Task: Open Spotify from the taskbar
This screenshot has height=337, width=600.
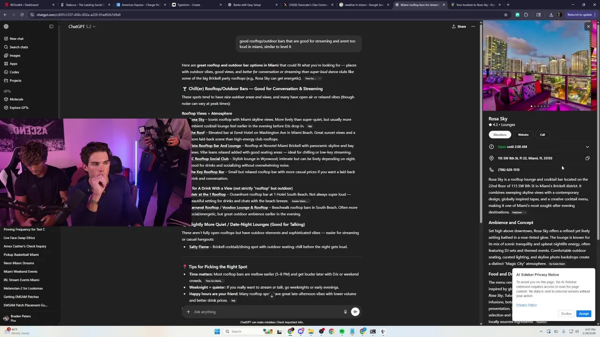Action: coord(342,331)
